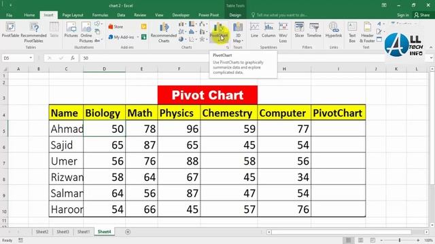The width and height of the screenshot is (435, 244).
Task: Open the Signature Line dropdown
Action: pyautogui.click(x=381, y=32)
